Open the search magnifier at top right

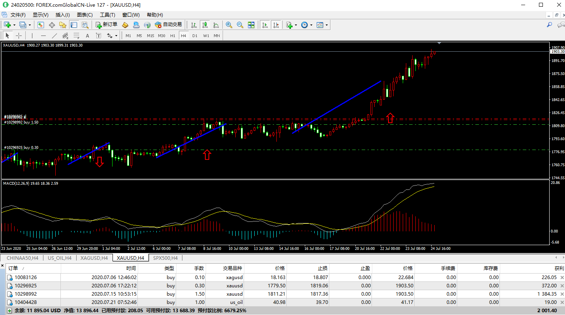click(x=549, y=24)
